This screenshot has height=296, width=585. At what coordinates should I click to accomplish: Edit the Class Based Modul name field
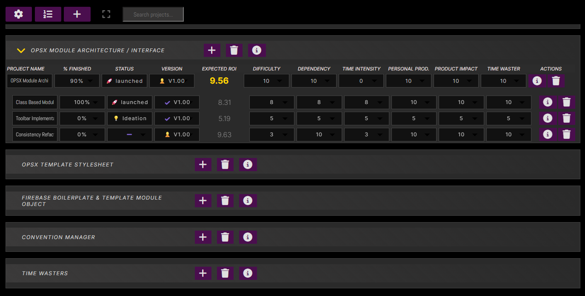click(x=35, y=102)
